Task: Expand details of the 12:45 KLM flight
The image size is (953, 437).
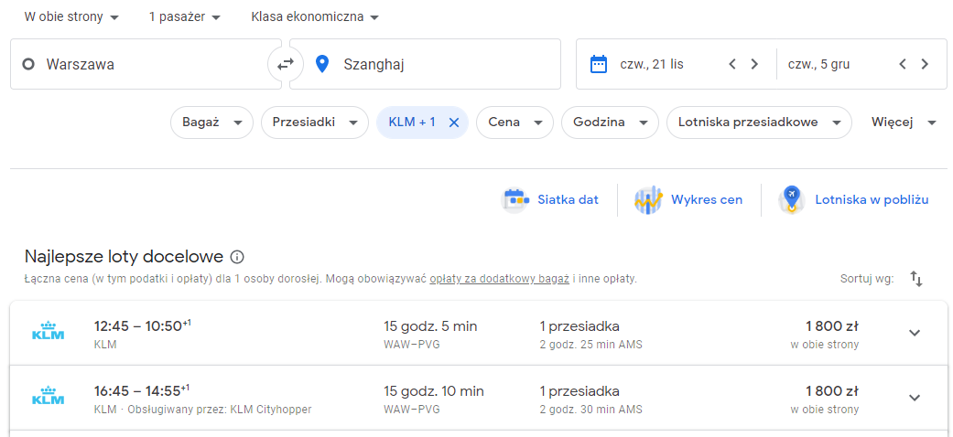Action: click(915, 333)
